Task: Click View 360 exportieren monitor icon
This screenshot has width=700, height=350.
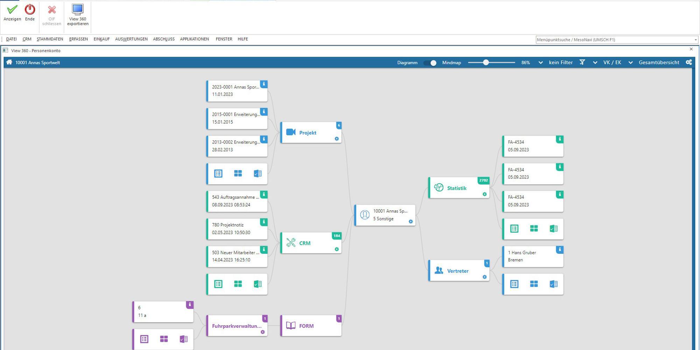Action: [x=78, y=9]
